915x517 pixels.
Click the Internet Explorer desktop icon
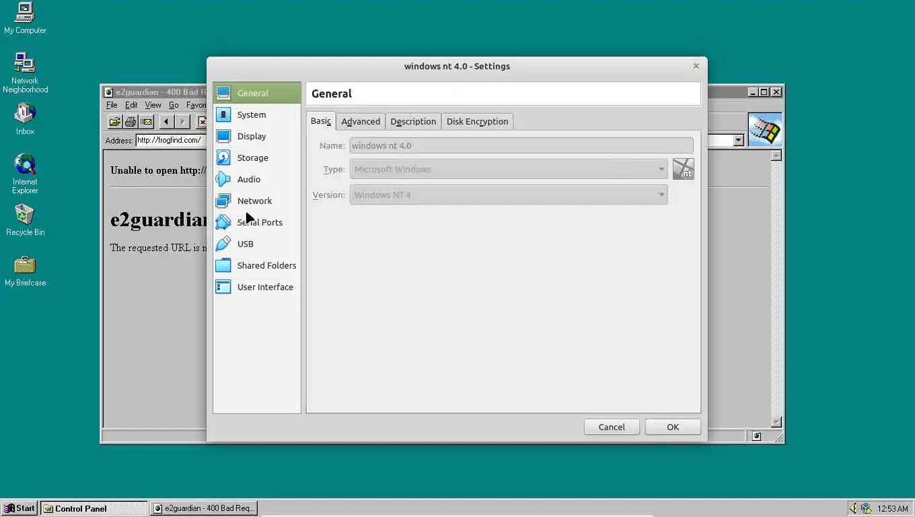point(25,174)
